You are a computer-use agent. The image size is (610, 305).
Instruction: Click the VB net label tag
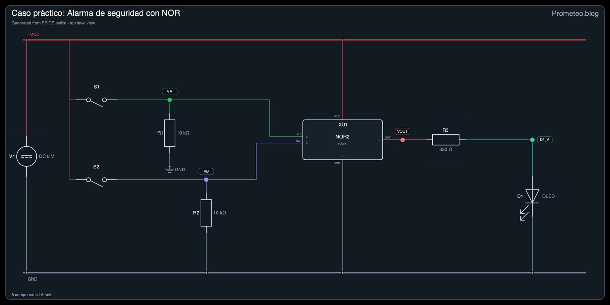point(206,171)
